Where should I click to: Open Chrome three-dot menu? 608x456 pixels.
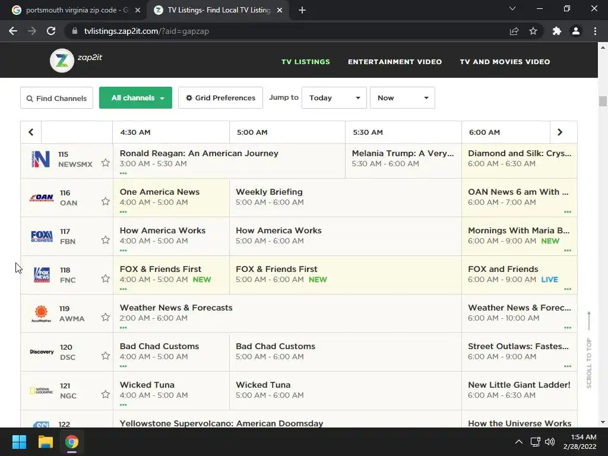coord(595,31)
